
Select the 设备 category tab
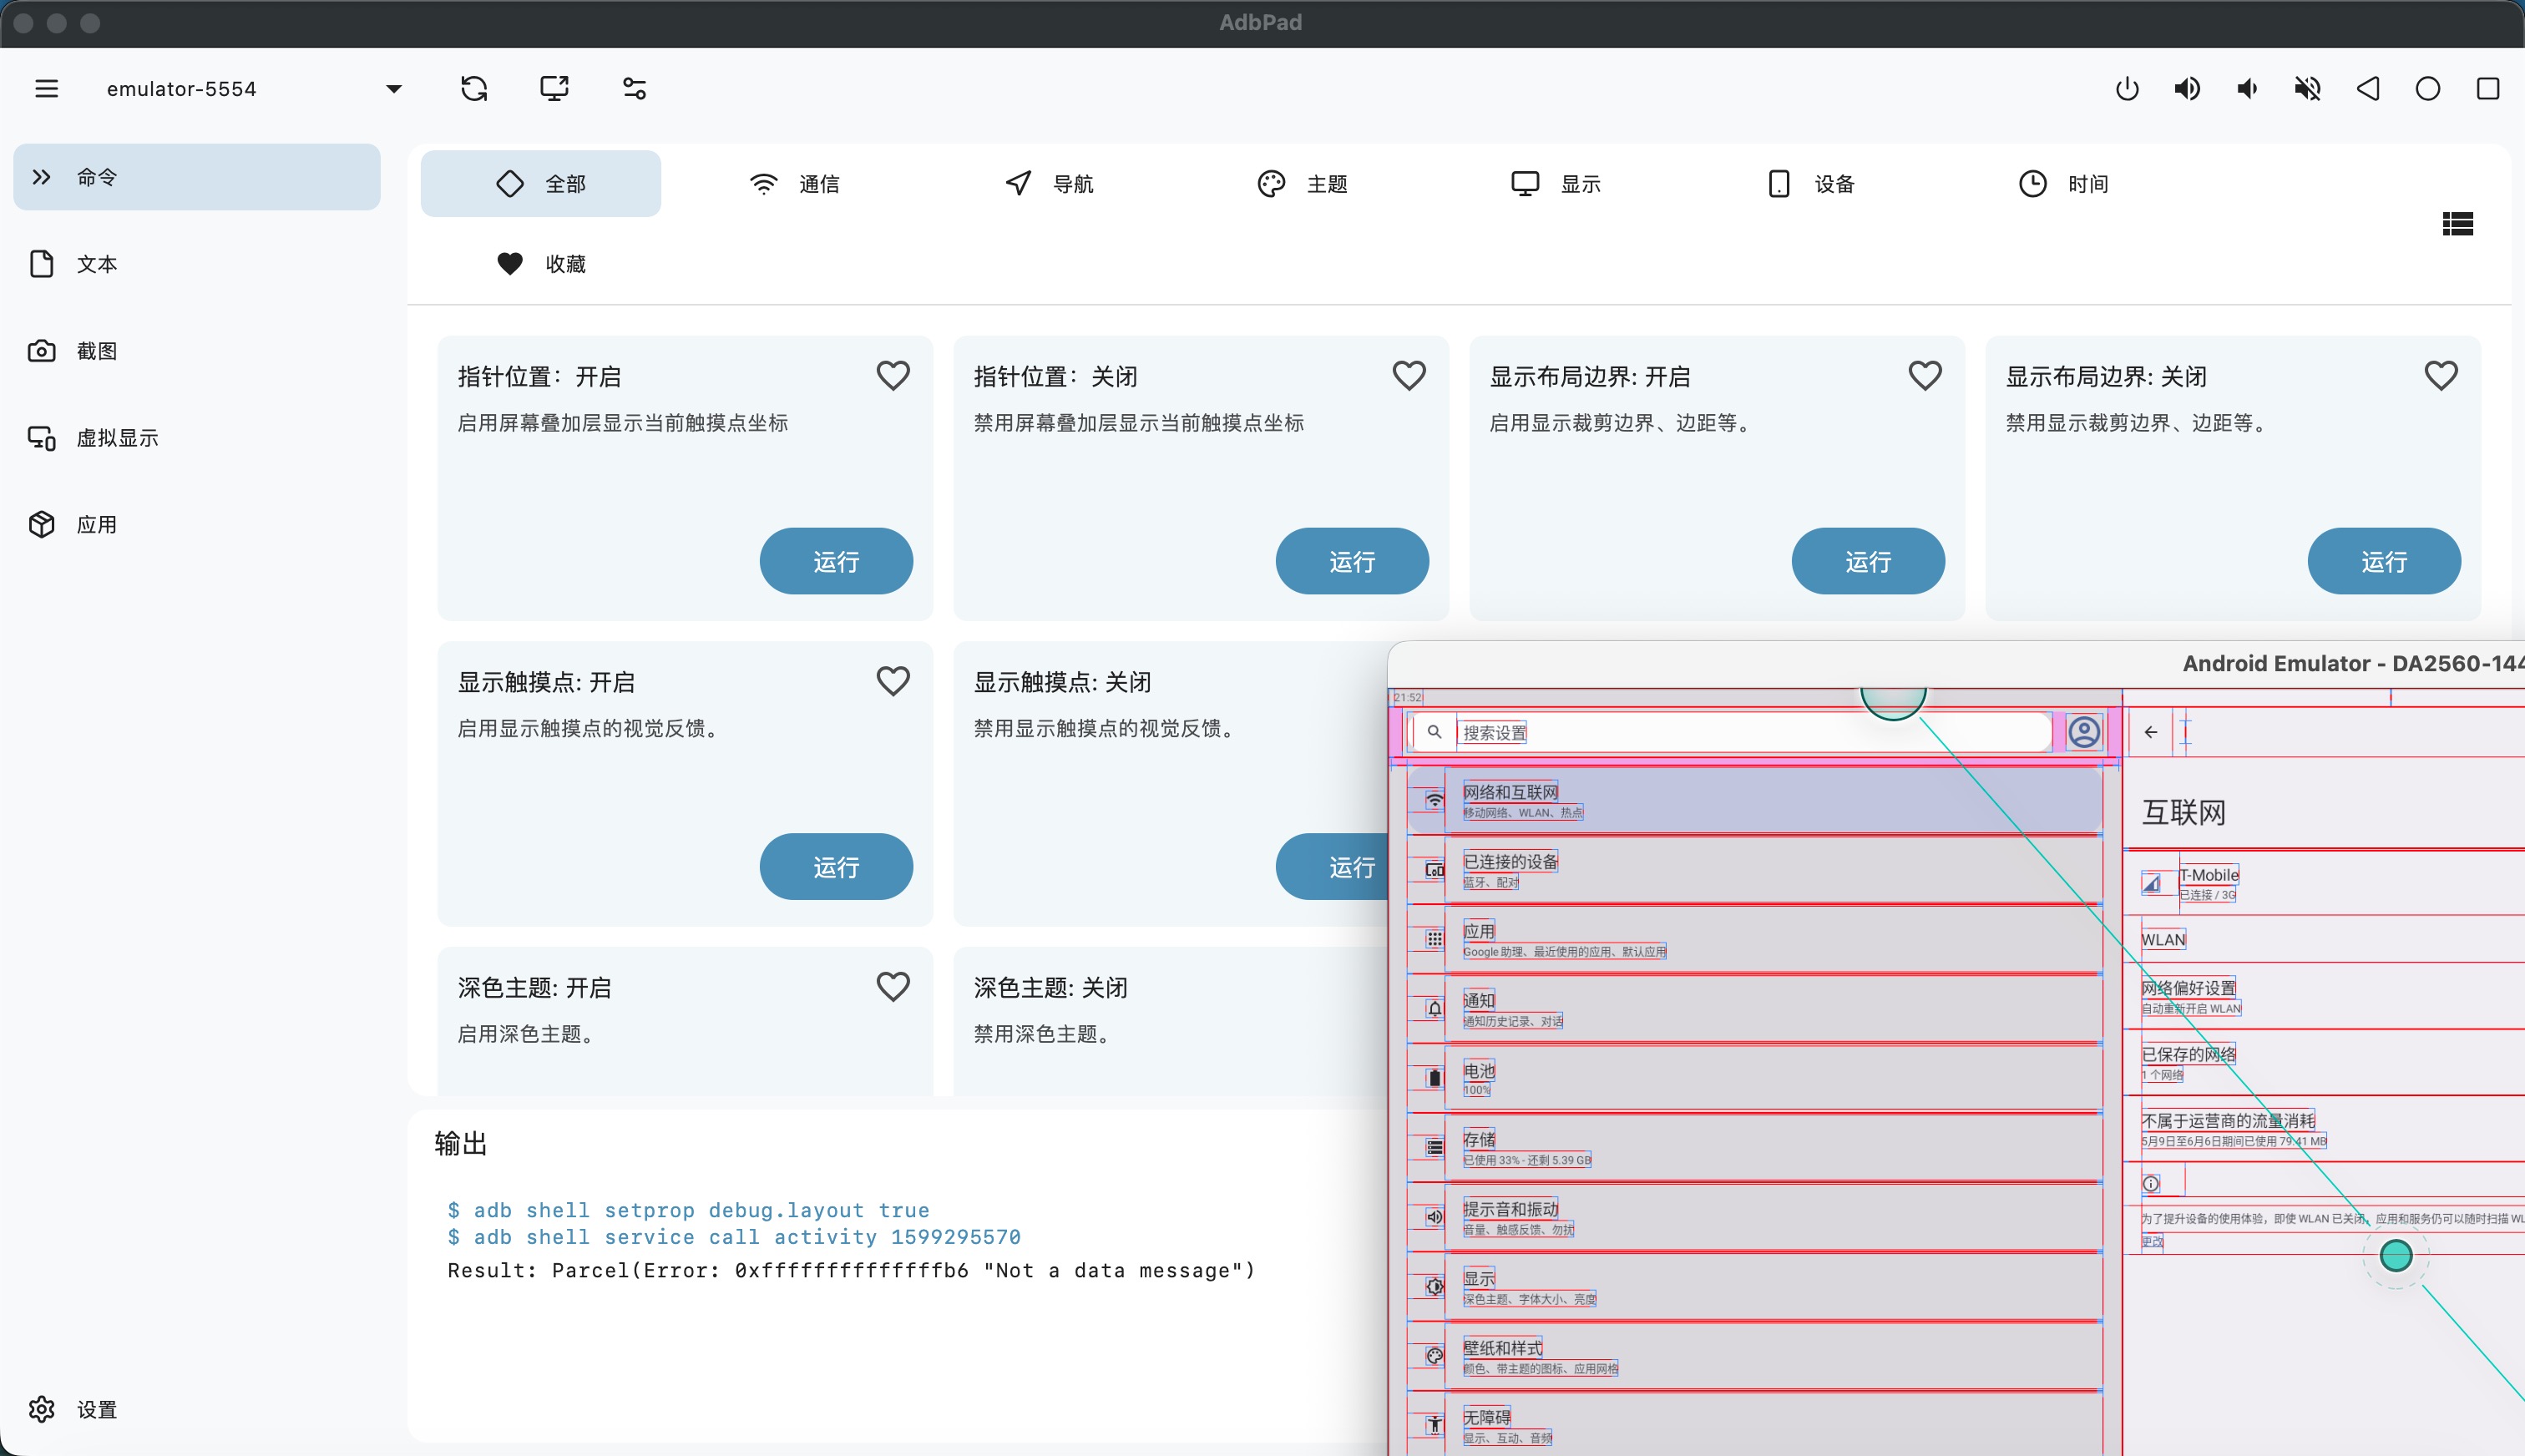tap(1810, 184)
